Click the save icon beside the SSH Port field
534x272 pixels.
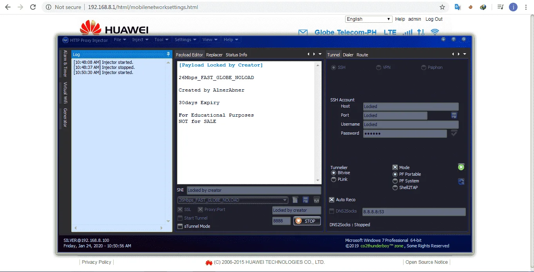point(454,115)
